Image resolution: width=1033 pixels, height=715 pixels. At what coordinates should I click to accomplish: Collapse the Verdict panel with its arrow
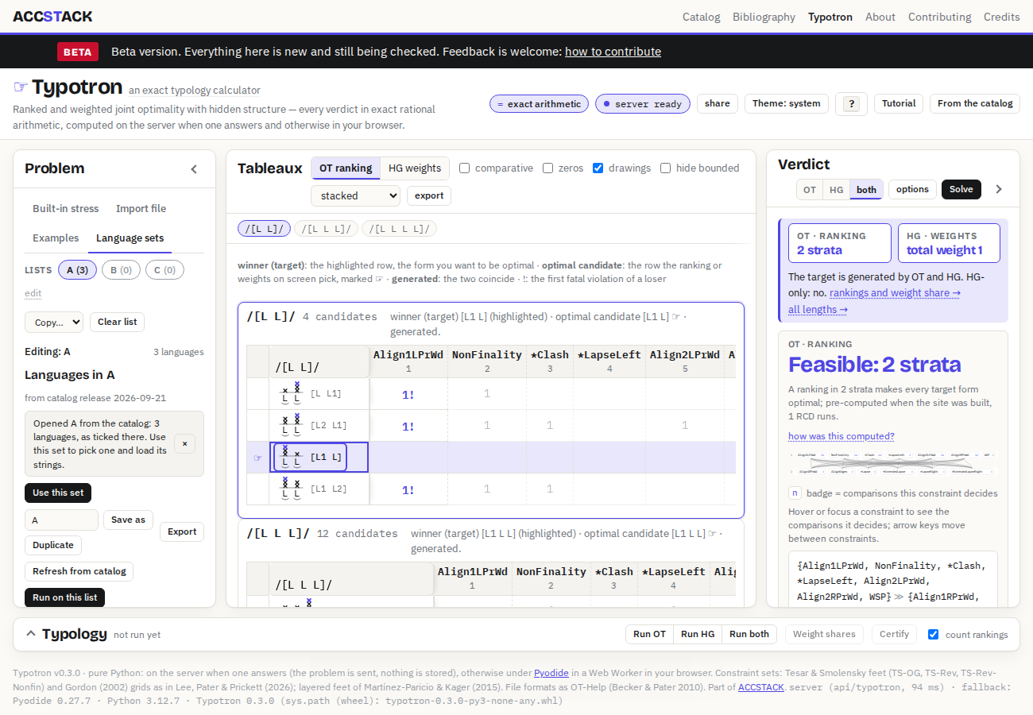(999, 189)
